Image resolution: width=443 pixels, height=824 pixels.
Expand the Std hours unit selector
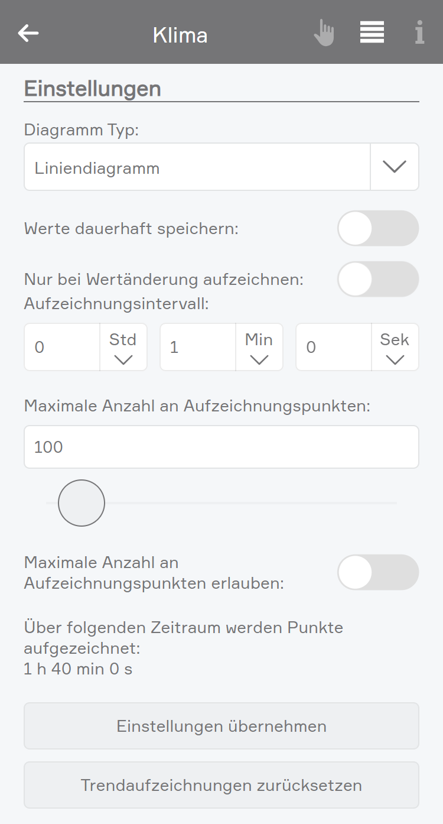pos(123,347)
